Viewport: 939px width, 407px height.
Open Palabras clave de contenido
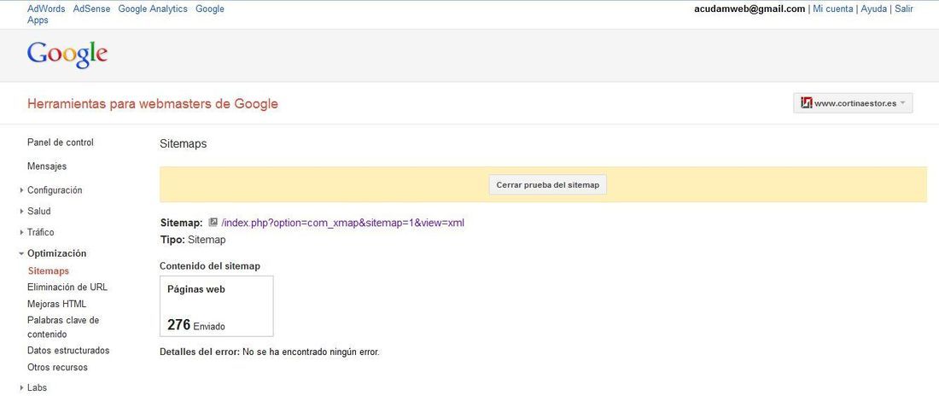[x=63, y=327]
